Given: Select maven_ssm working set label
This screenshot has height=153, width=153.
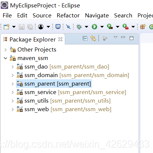Looking at the screenshot, I should [33, 58].
